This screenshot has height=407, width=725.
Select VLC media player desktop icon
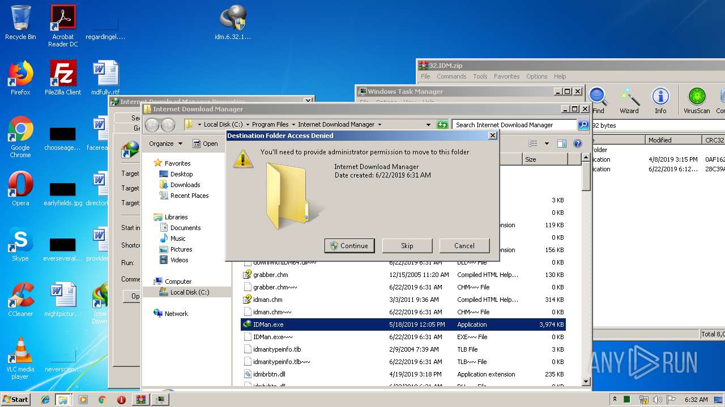[x=20, y=358]
